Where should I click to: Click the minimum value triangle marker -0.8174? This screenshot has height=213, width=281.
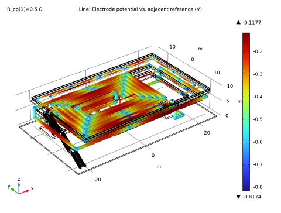click(238, 197)
